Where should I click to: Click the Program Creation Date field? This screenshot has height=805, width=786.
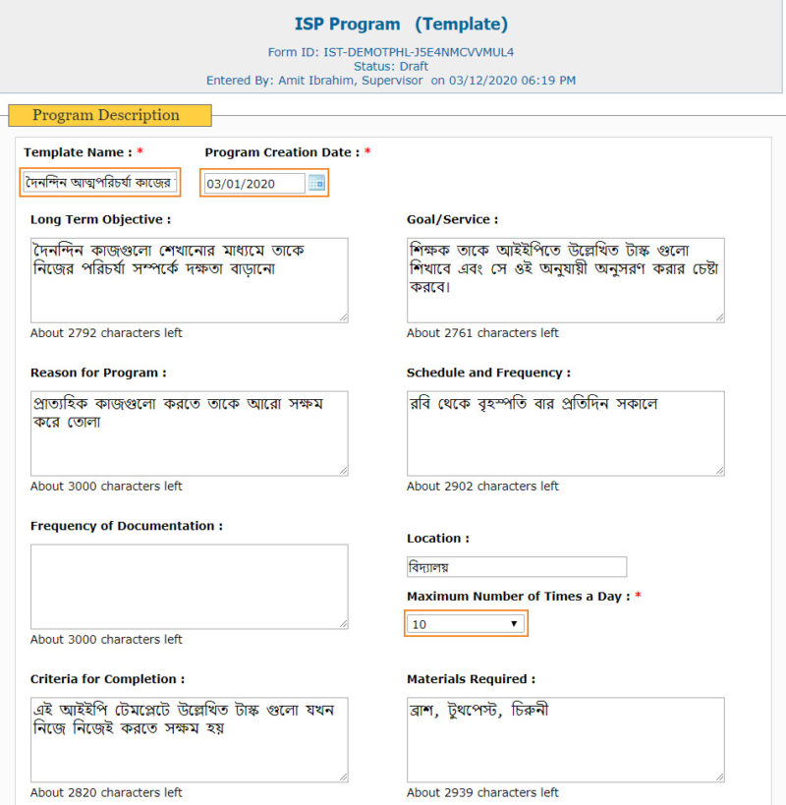click(x=254, y=184)
